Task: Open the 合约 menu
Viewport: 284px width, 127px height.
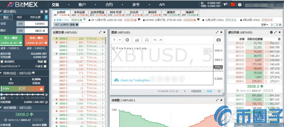Action: point(109,5)
